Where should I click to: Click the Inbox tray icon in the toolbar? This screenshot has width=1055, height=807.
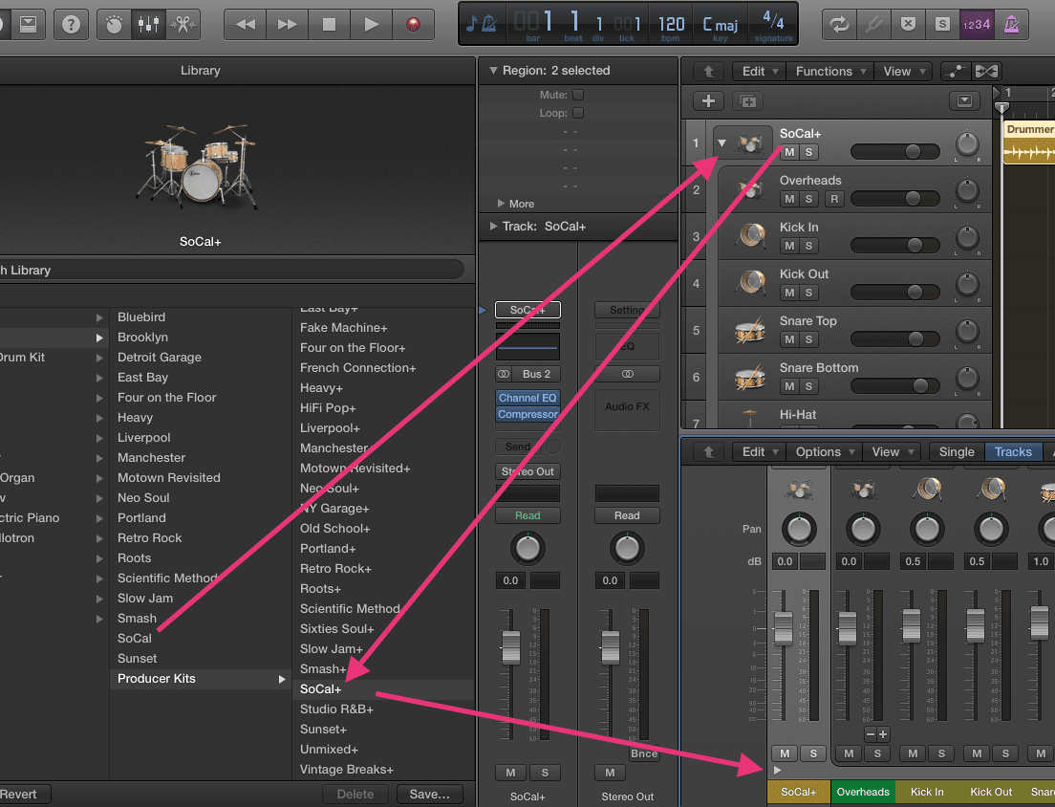coord(29,25)
